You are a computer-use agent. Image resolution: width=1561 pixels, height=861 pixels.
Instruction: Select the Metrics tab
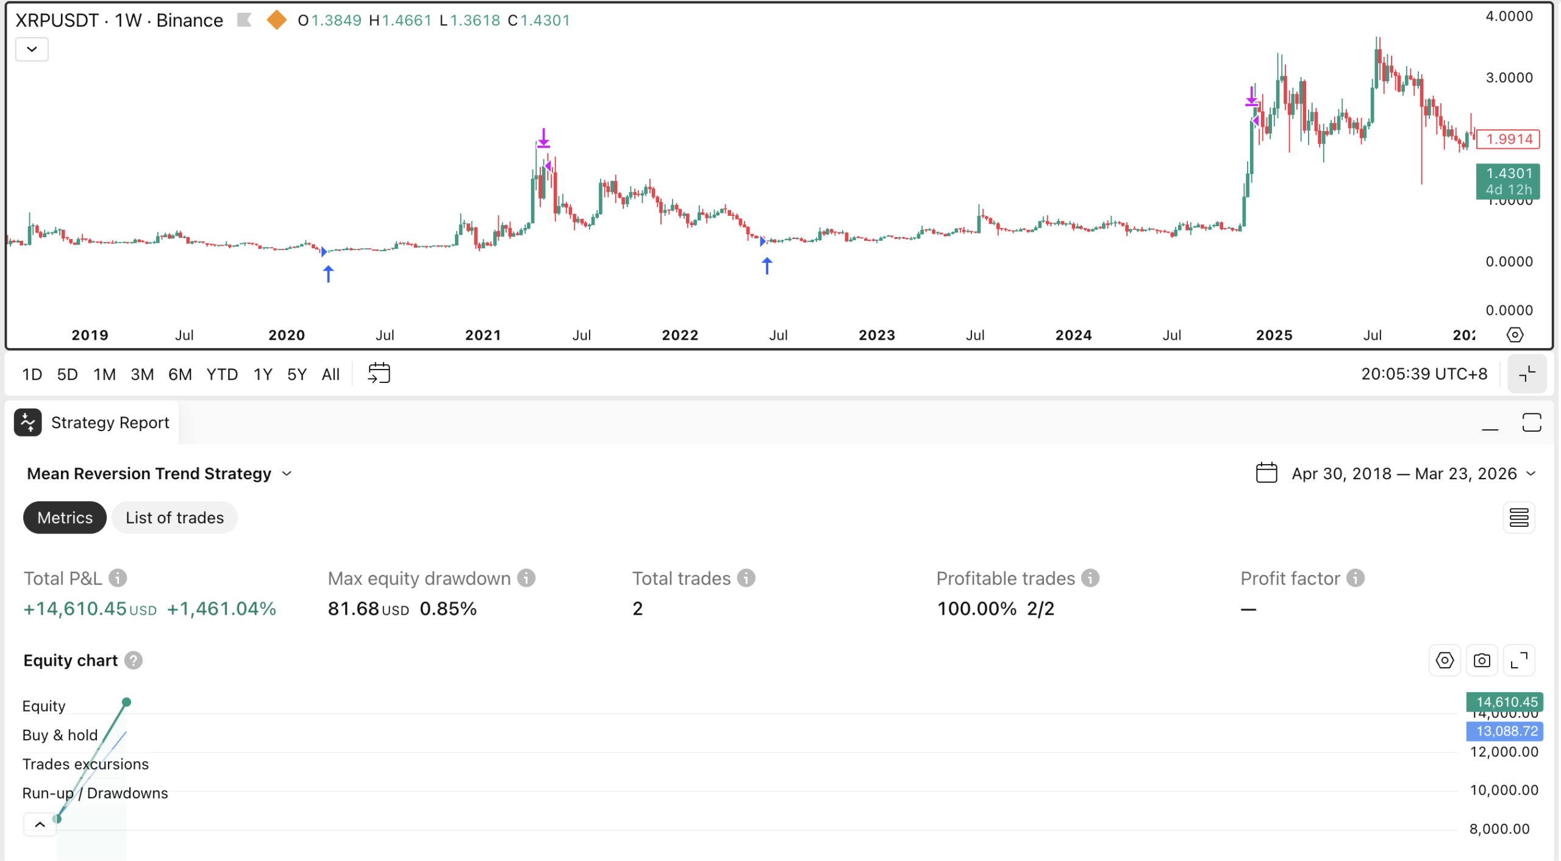65,518
